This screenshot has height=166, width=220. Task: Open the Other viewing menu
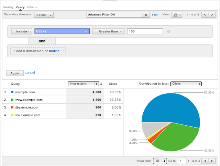click(32, 7)
